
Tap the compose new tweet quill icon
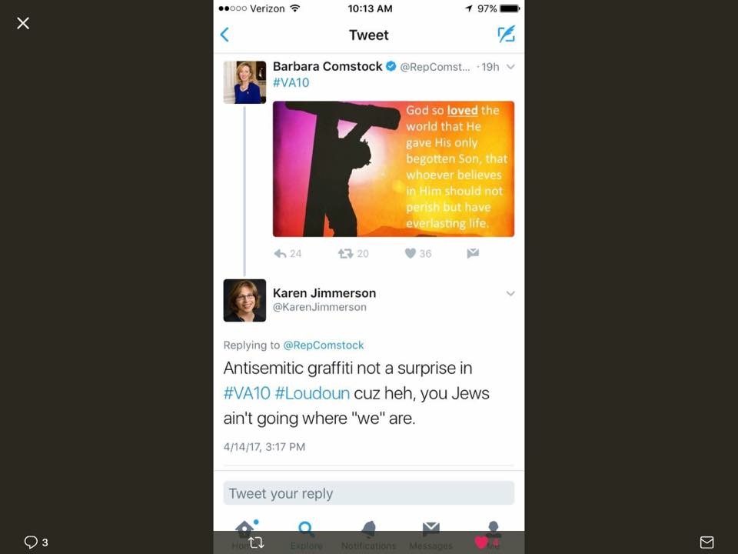click(x=507, y=34)
